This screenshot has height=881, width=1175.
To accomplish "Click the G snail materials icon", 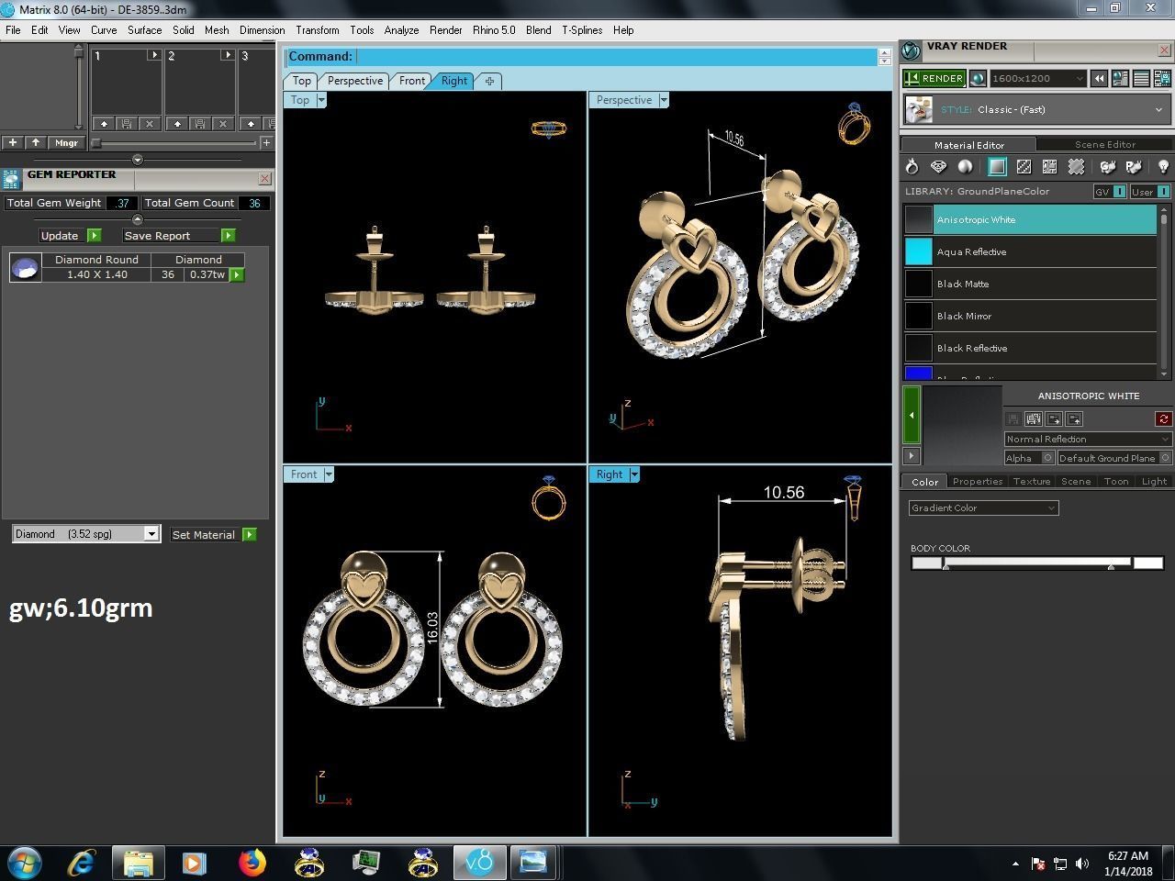I will (1108, 166).
